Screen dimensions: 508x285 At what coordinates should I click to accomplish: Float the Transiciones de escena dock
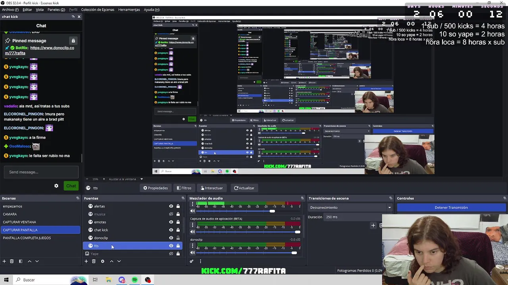coord(391,198)
